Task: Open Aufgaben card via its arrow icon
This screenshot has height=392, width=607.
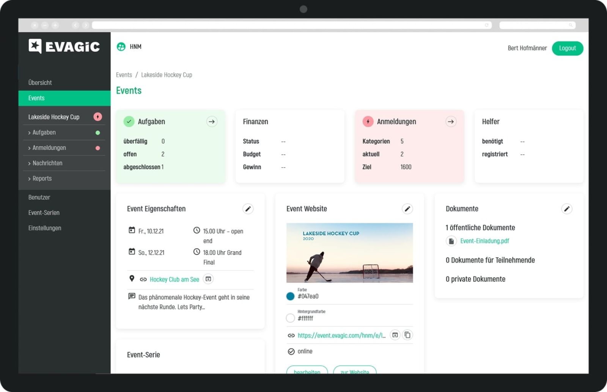Action: (x=212, y=121)
